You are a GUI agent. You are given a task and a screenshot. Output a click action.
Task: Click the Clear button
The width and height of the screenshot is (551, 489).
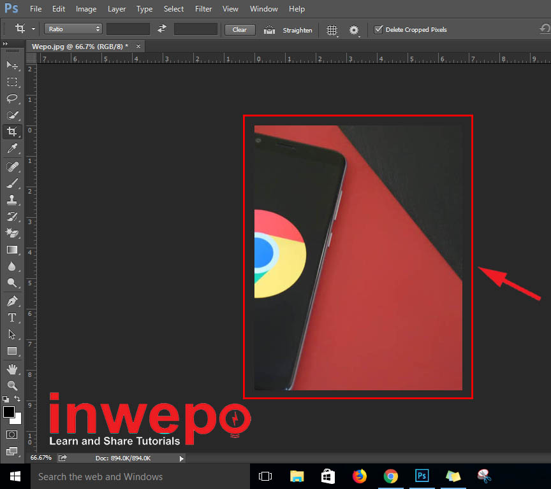coord(240,30)
